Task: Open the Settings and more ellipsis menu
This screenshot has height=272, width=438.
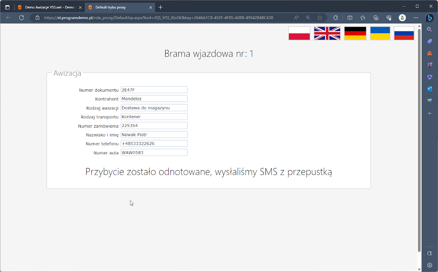Action: (415, 17)
